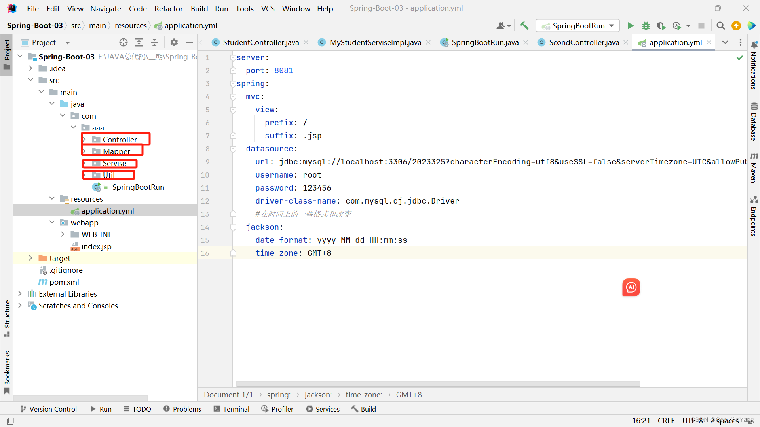This screenshot has height=427, width=760.
Task: Switch to ScondController.java tab
Action: [x=584, y=42]
